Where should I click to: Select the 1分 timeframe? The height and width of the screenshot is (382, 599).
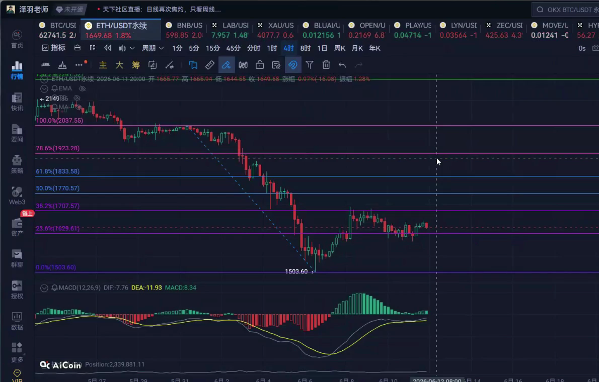(177, 48)
